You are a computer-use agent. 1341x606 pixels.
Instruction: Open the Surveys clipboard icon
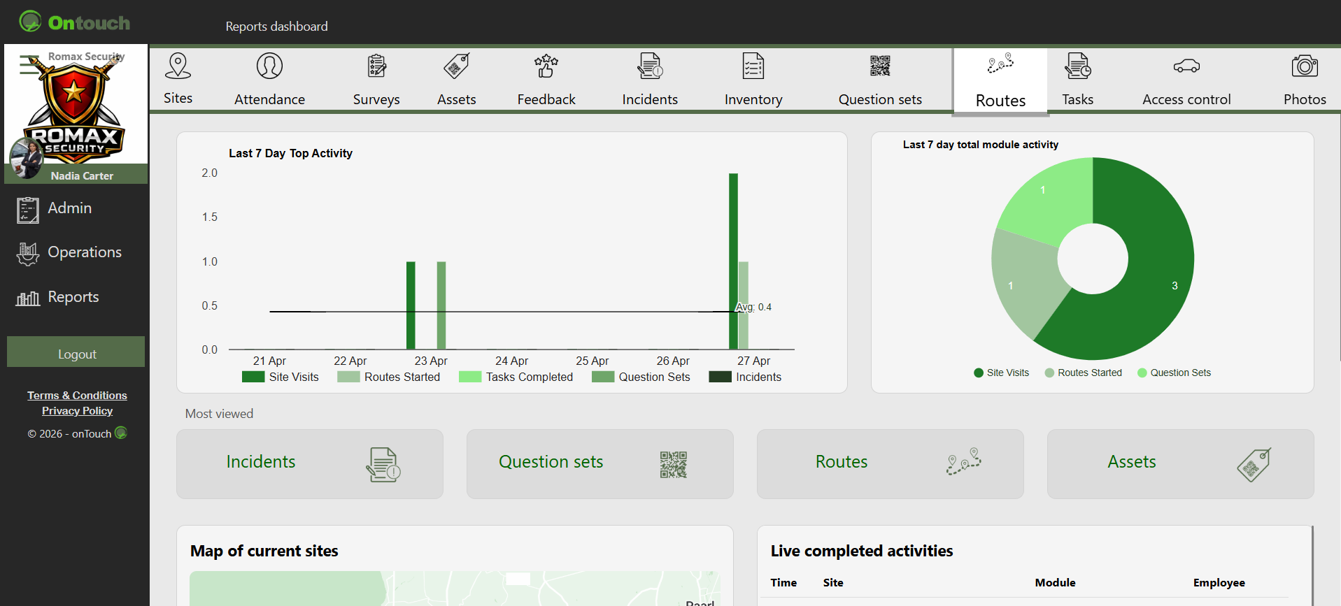[376, 66]
